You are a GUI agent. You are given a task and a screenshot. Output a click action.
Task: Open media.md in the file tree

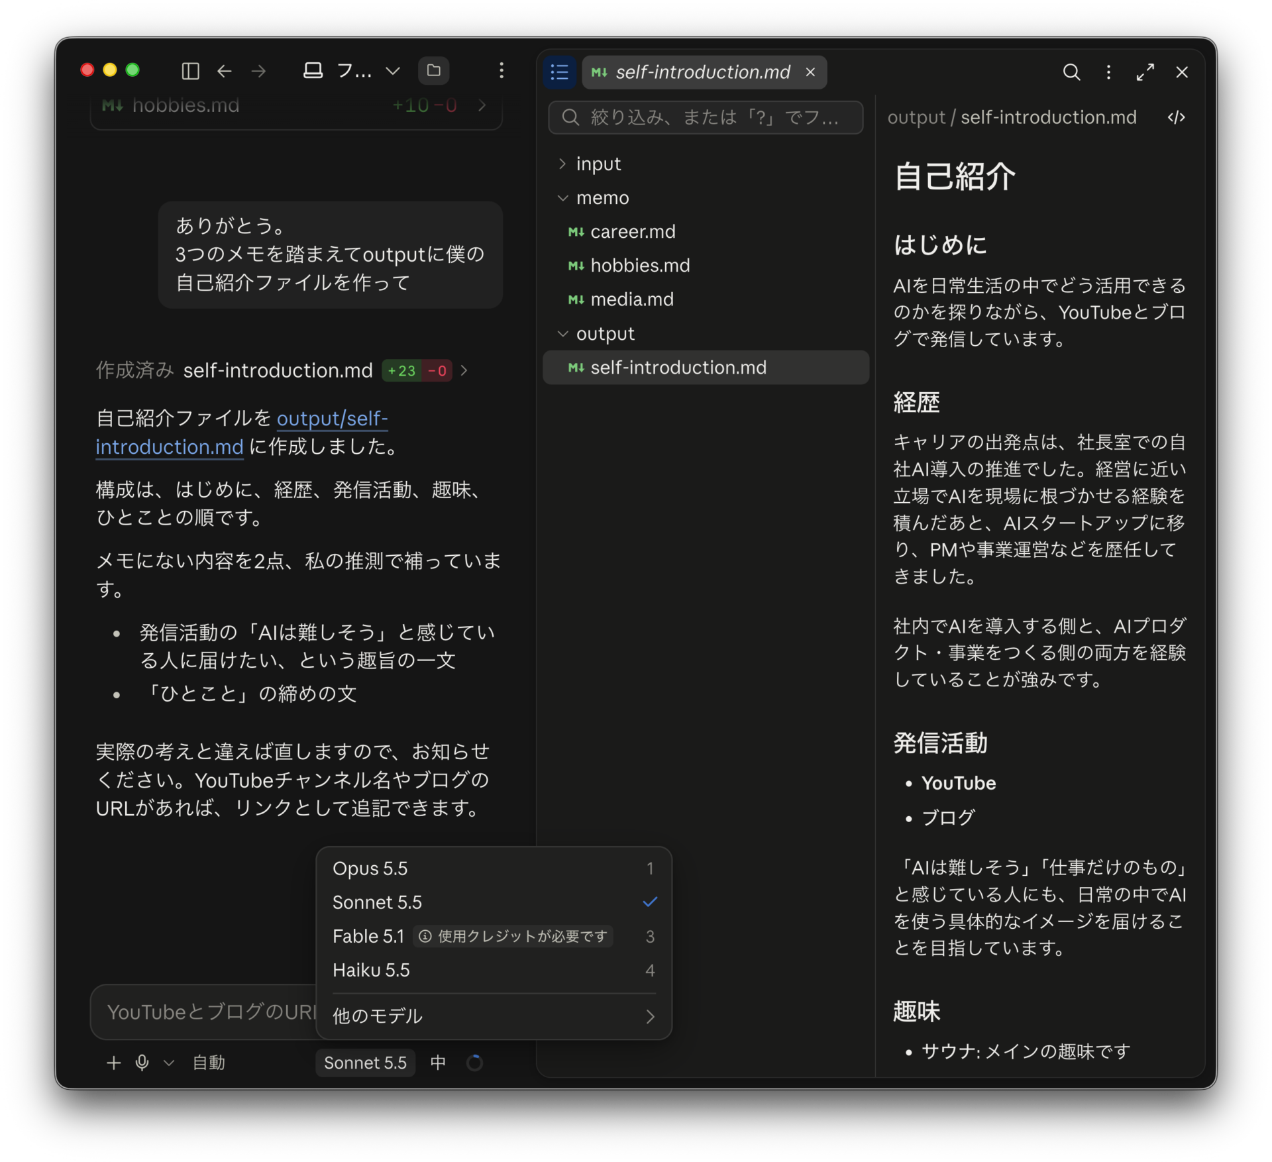(x=706, y=299)
